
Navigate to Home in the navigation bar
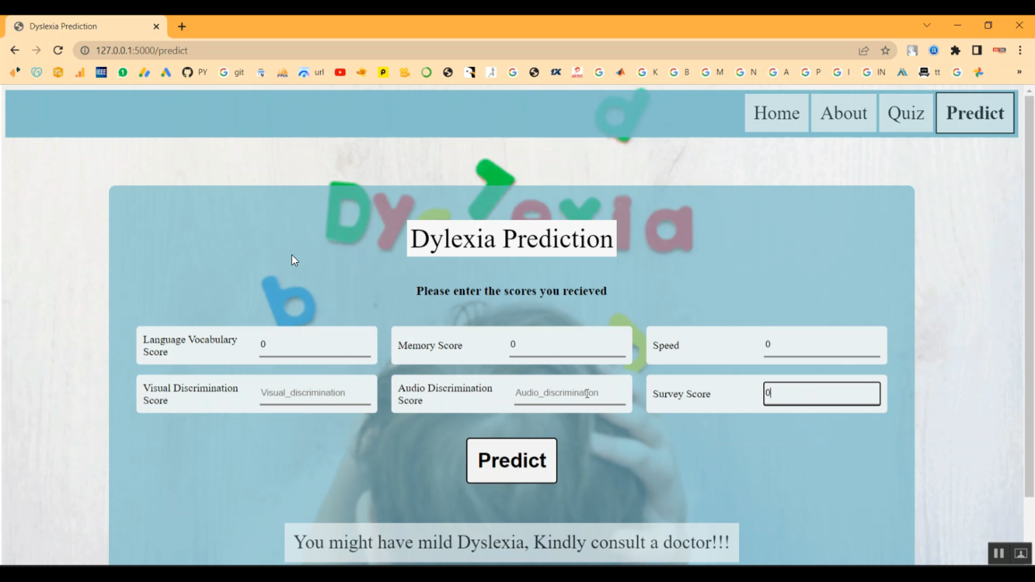(x=776, y=112)
